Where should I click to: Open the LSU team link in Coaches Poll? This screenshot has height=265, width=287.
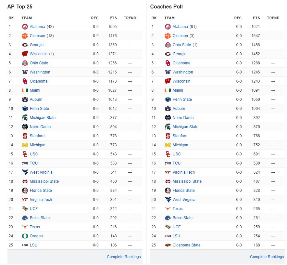(x=176, y=236)
